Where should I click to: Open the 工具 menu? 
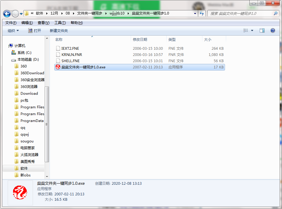tap(60, 22)
